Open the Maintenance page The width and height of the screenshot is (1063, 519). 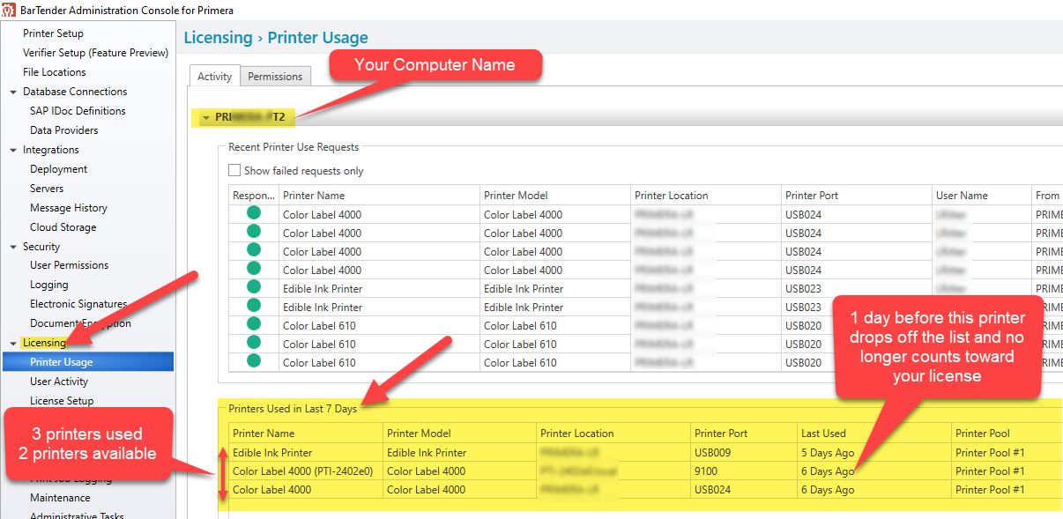(x=60, y=498)
